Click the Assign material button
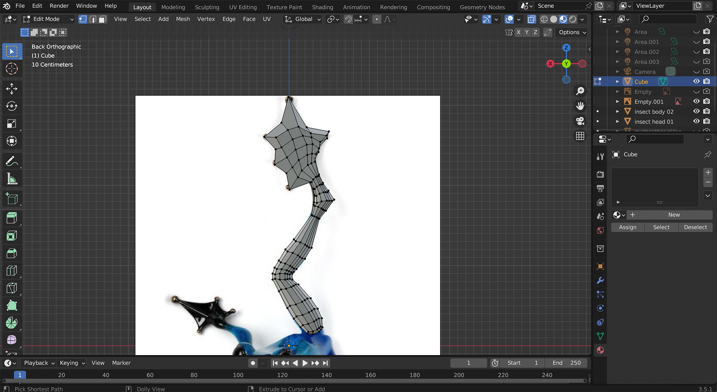717x392 pixels. tap(627, 227)
